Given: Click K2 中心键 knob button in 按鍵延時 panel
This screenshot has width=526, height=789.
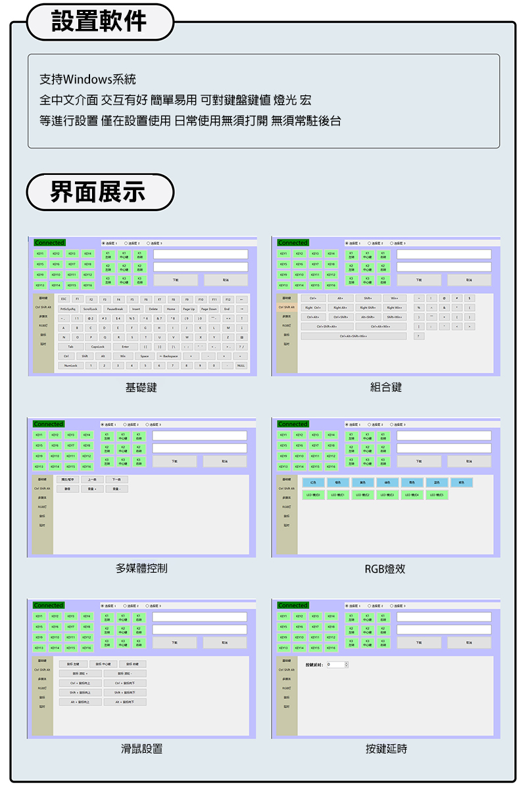Looking at the screenshot, I should coord(366,630).
